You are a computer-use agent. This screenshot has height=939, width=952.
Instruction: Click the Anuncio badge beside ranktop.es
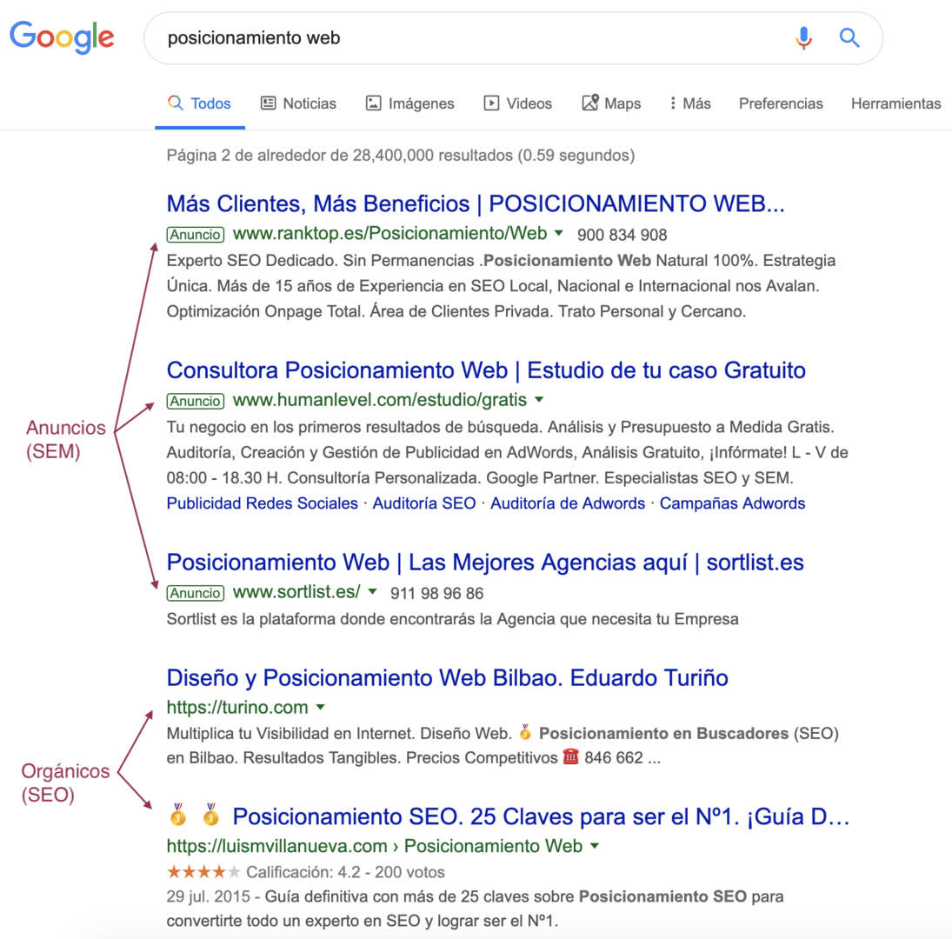click(x=196, y=234)
